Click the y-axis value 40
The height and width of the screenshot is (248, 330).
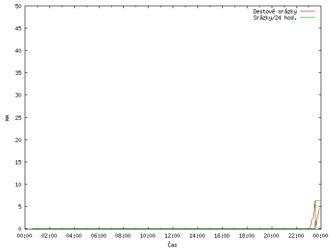[x=19, y=51]
